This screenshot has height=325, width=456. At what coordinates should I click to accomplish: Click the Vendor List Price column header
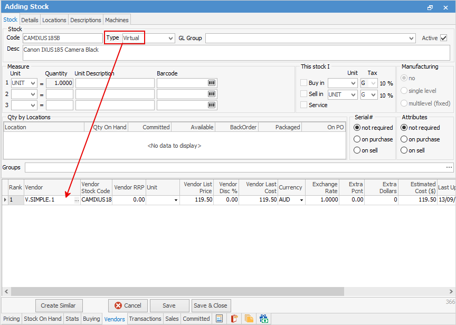coord(196,187)
